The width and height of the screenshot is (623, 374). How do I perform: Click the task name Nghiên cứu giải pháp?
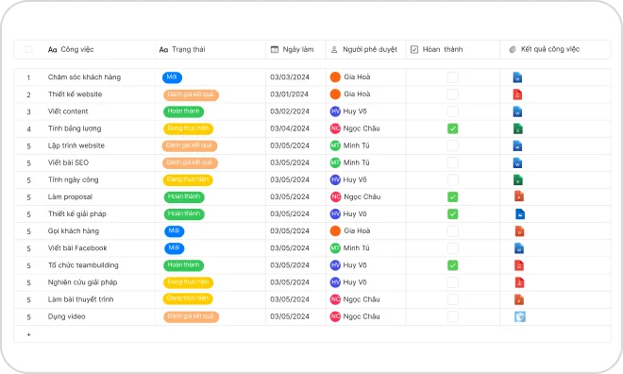(83, 282)
